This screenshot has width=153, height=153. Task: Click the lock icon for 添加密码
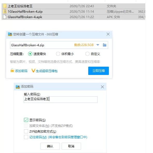click(12, 70)
